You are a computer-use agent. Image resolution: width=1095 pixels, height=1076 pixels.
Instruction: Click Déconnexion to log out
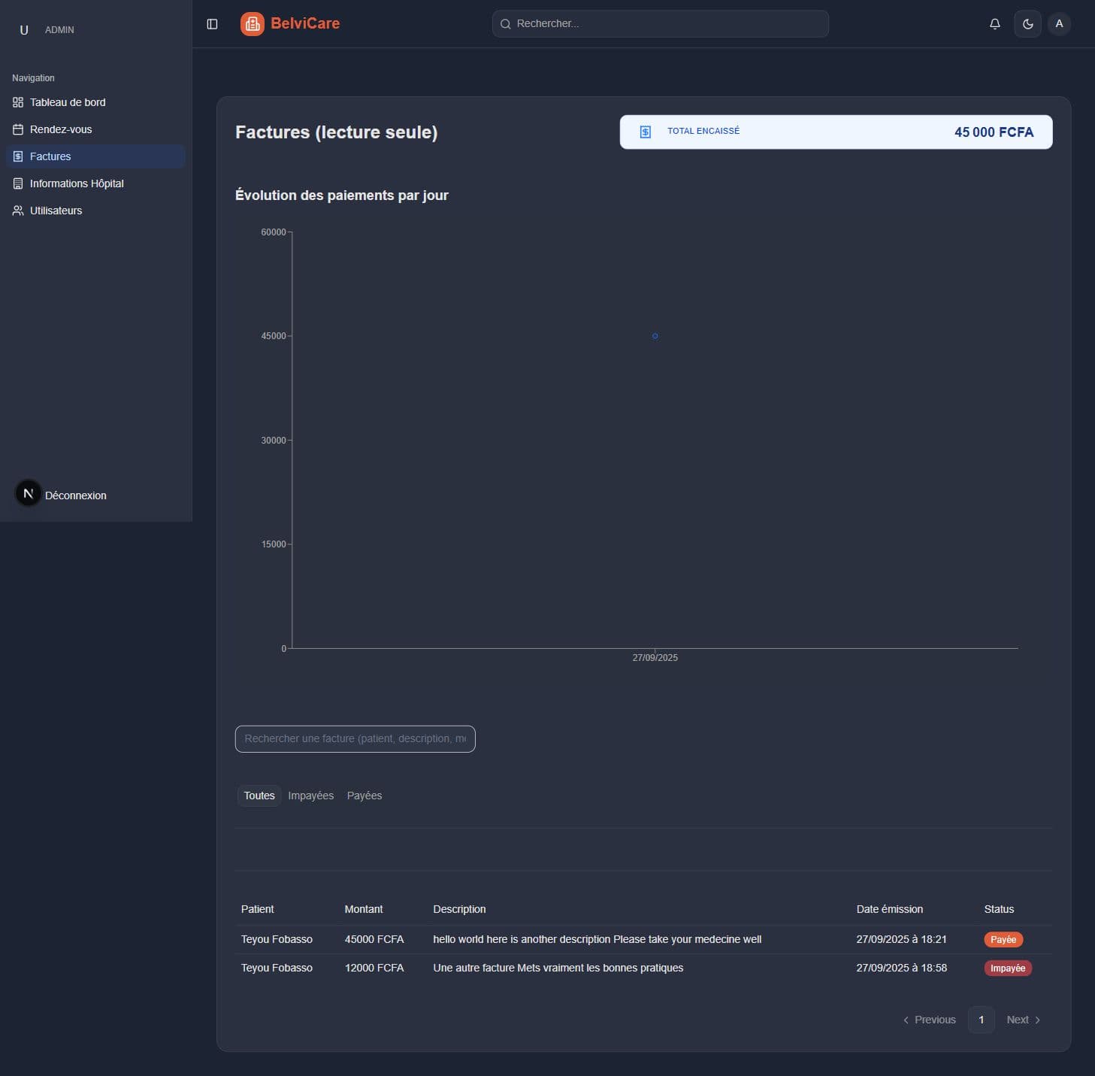coord(75,496)
